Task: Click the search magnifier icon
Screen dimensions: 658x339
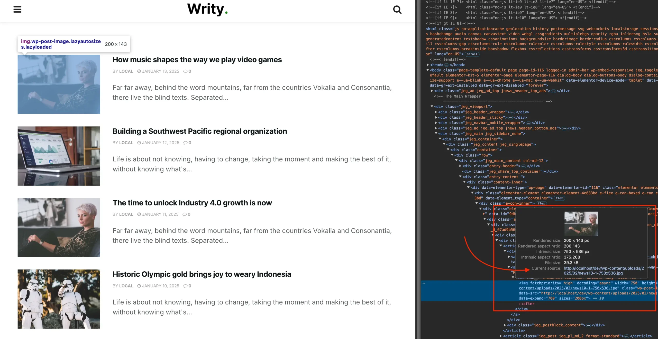Action: coord(397,10)
